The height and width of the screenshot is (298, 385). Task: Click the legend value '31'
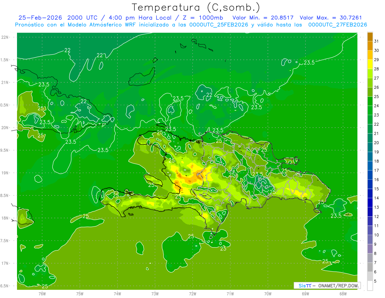pyautogui.click(x=377, y=41)
